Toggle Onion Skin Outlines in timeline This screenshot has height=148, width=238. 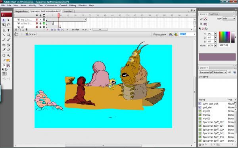(55, 30)
